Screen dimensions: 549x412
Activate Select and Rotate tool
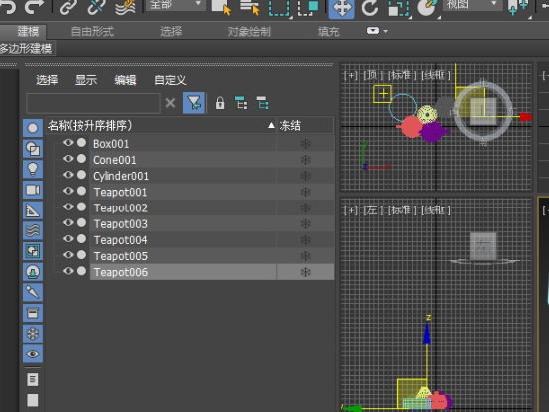[370, 8]
